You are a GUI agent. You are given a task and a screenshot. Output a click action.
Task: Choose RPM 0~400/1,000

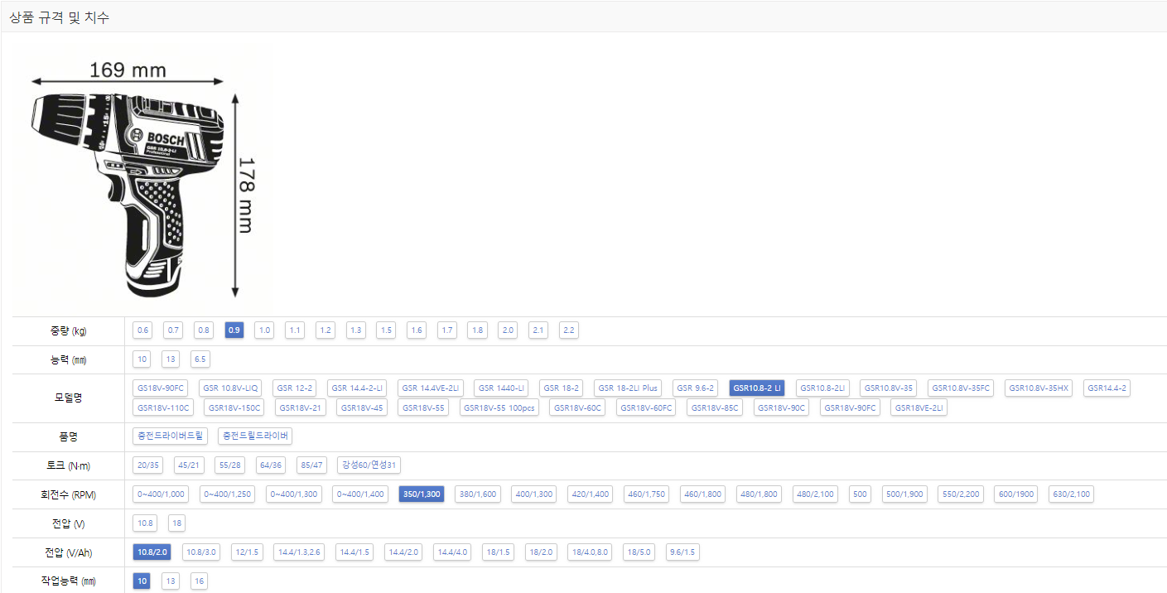tap(162, 494)
